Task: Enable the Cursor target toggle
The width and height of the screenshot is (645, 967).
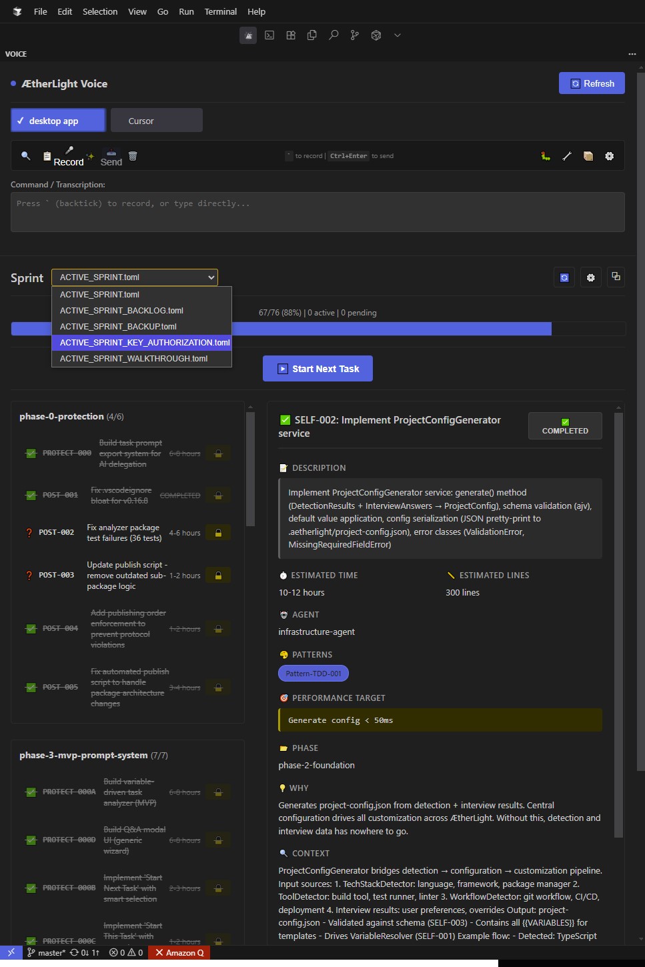Action: (x=156, y=120)
